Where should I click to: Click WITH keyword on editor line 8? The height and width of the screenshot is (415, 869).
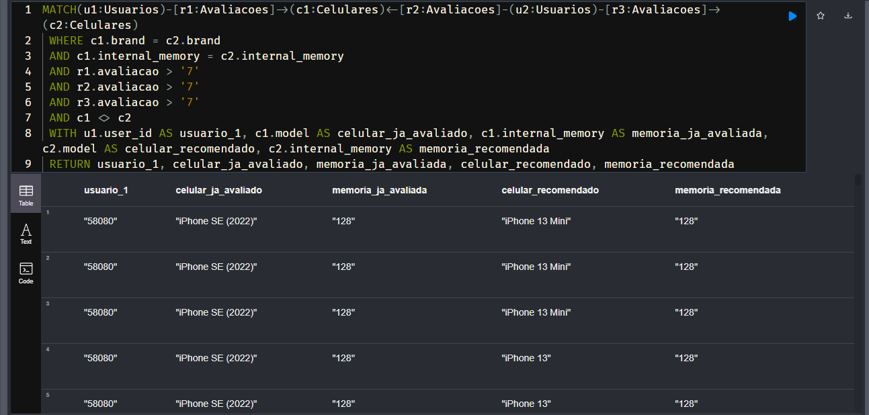point(63,134)
